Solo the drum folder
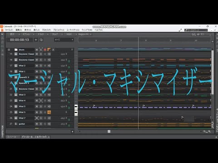The height and width of the screenshot is (163, 218). coord(41,50)
